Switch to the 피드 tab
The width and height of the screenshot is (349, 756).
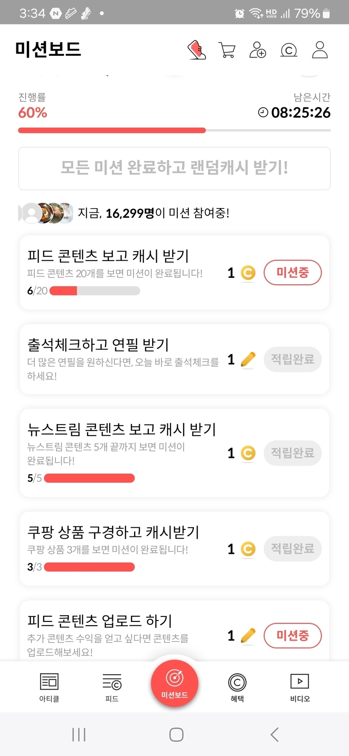click(x=112, y=687)
